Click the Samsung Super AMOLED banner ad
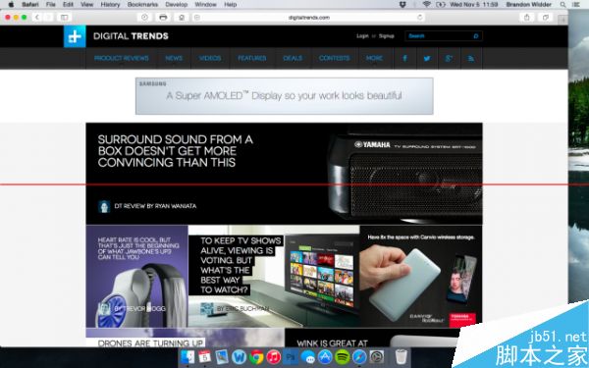Viewport: 589px width, 368px height. tap(285, 96)
